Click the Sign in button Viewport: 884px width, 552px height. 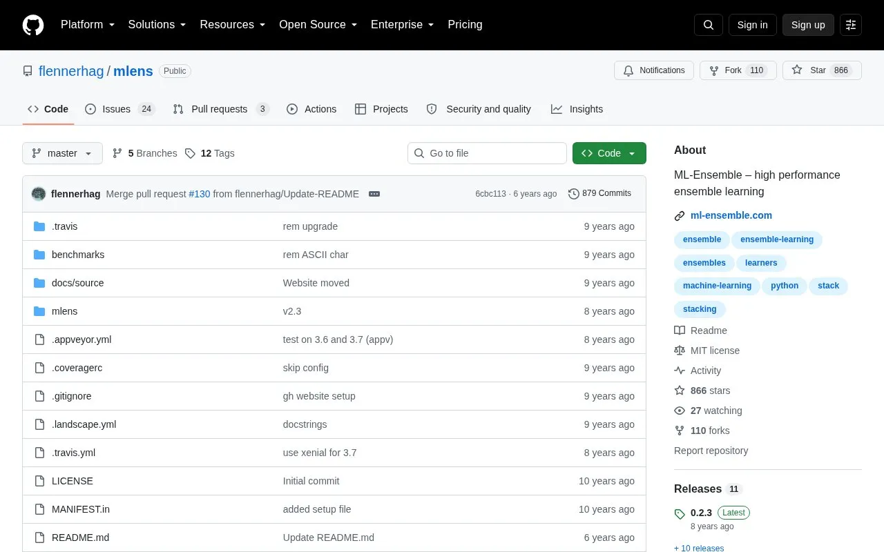(753, 25)
